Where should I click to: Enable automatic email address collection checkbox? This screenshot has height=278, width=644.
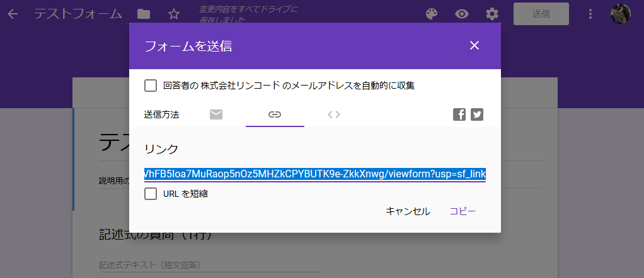[151, 86]
